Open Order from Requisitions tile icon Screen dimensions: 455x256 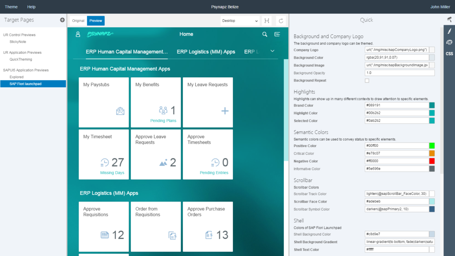(x=172, y=235)
